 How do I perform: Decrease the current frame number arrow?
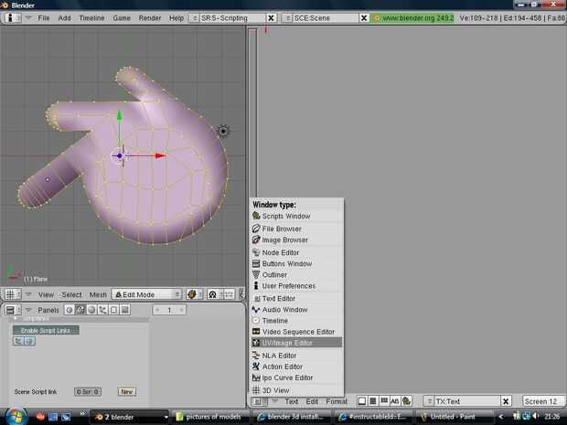(157, 310)
